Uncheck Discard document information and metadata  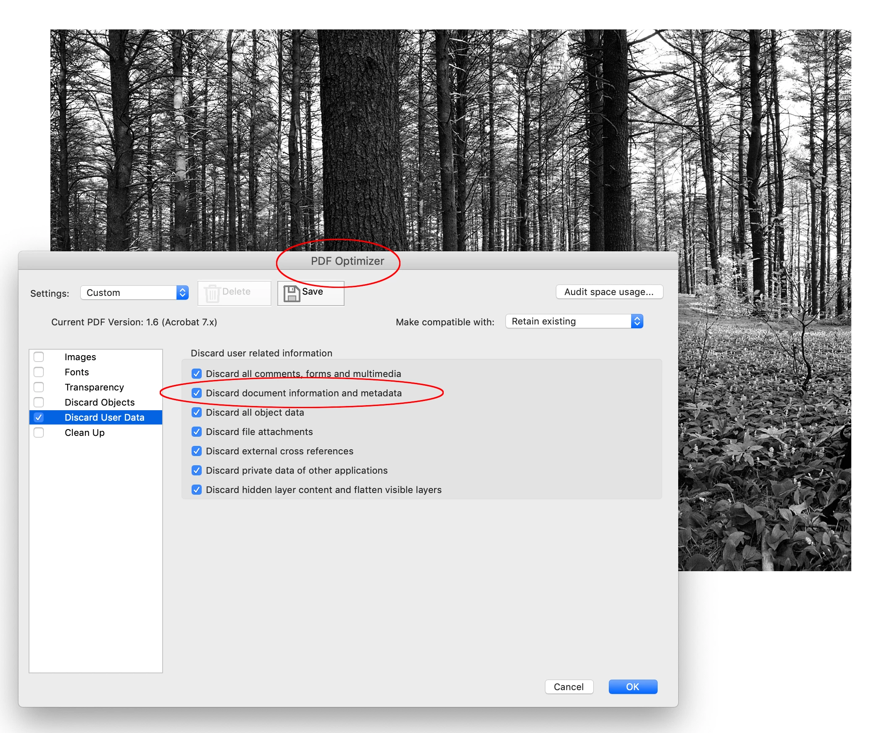pos(197,393)
